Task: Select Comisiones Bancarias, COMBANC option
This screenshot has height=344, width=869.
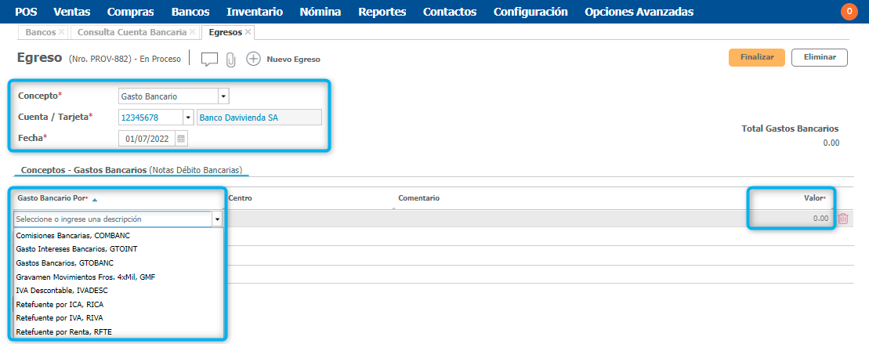Action: pyautogui.click(x=73, y=235)
